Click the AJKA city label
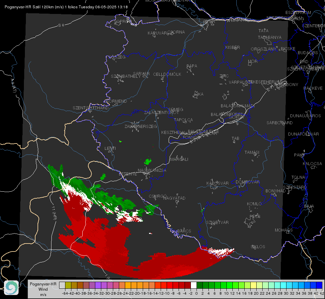This screenshot has height=299, width=325. click(198, 94)
